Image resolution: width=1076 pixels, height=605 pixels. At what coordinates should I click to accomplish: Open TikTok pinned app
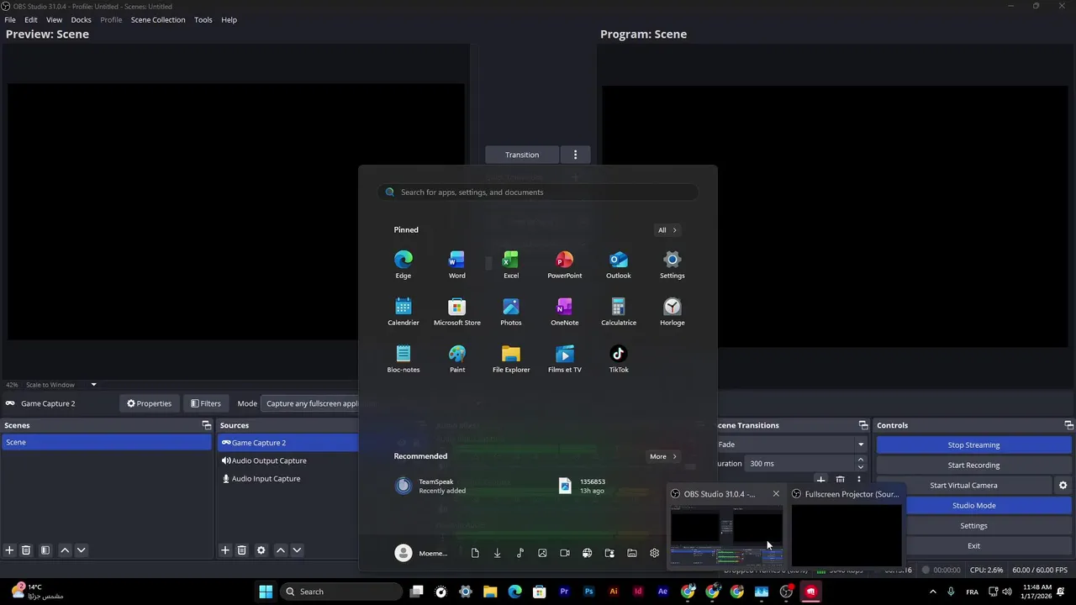pos(619,359)
